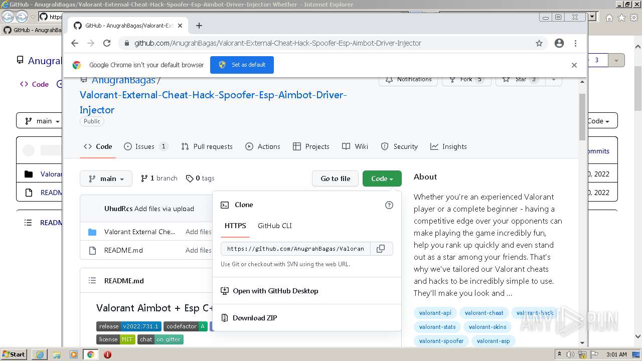Click the volume icon in system tray
Image resolution: width=642 pixels, height=361 pixels.
point(571,354)
